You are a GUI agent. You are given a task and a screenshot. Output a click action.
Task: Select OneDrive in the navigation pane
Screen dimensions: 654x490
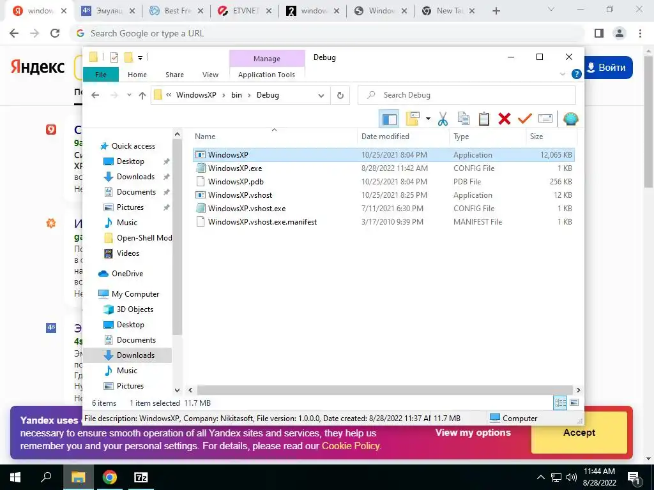point(121,274)
